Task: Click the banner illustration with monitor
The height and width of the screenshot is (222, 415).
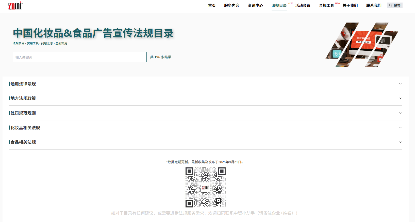Action: [x=362, y=45]
